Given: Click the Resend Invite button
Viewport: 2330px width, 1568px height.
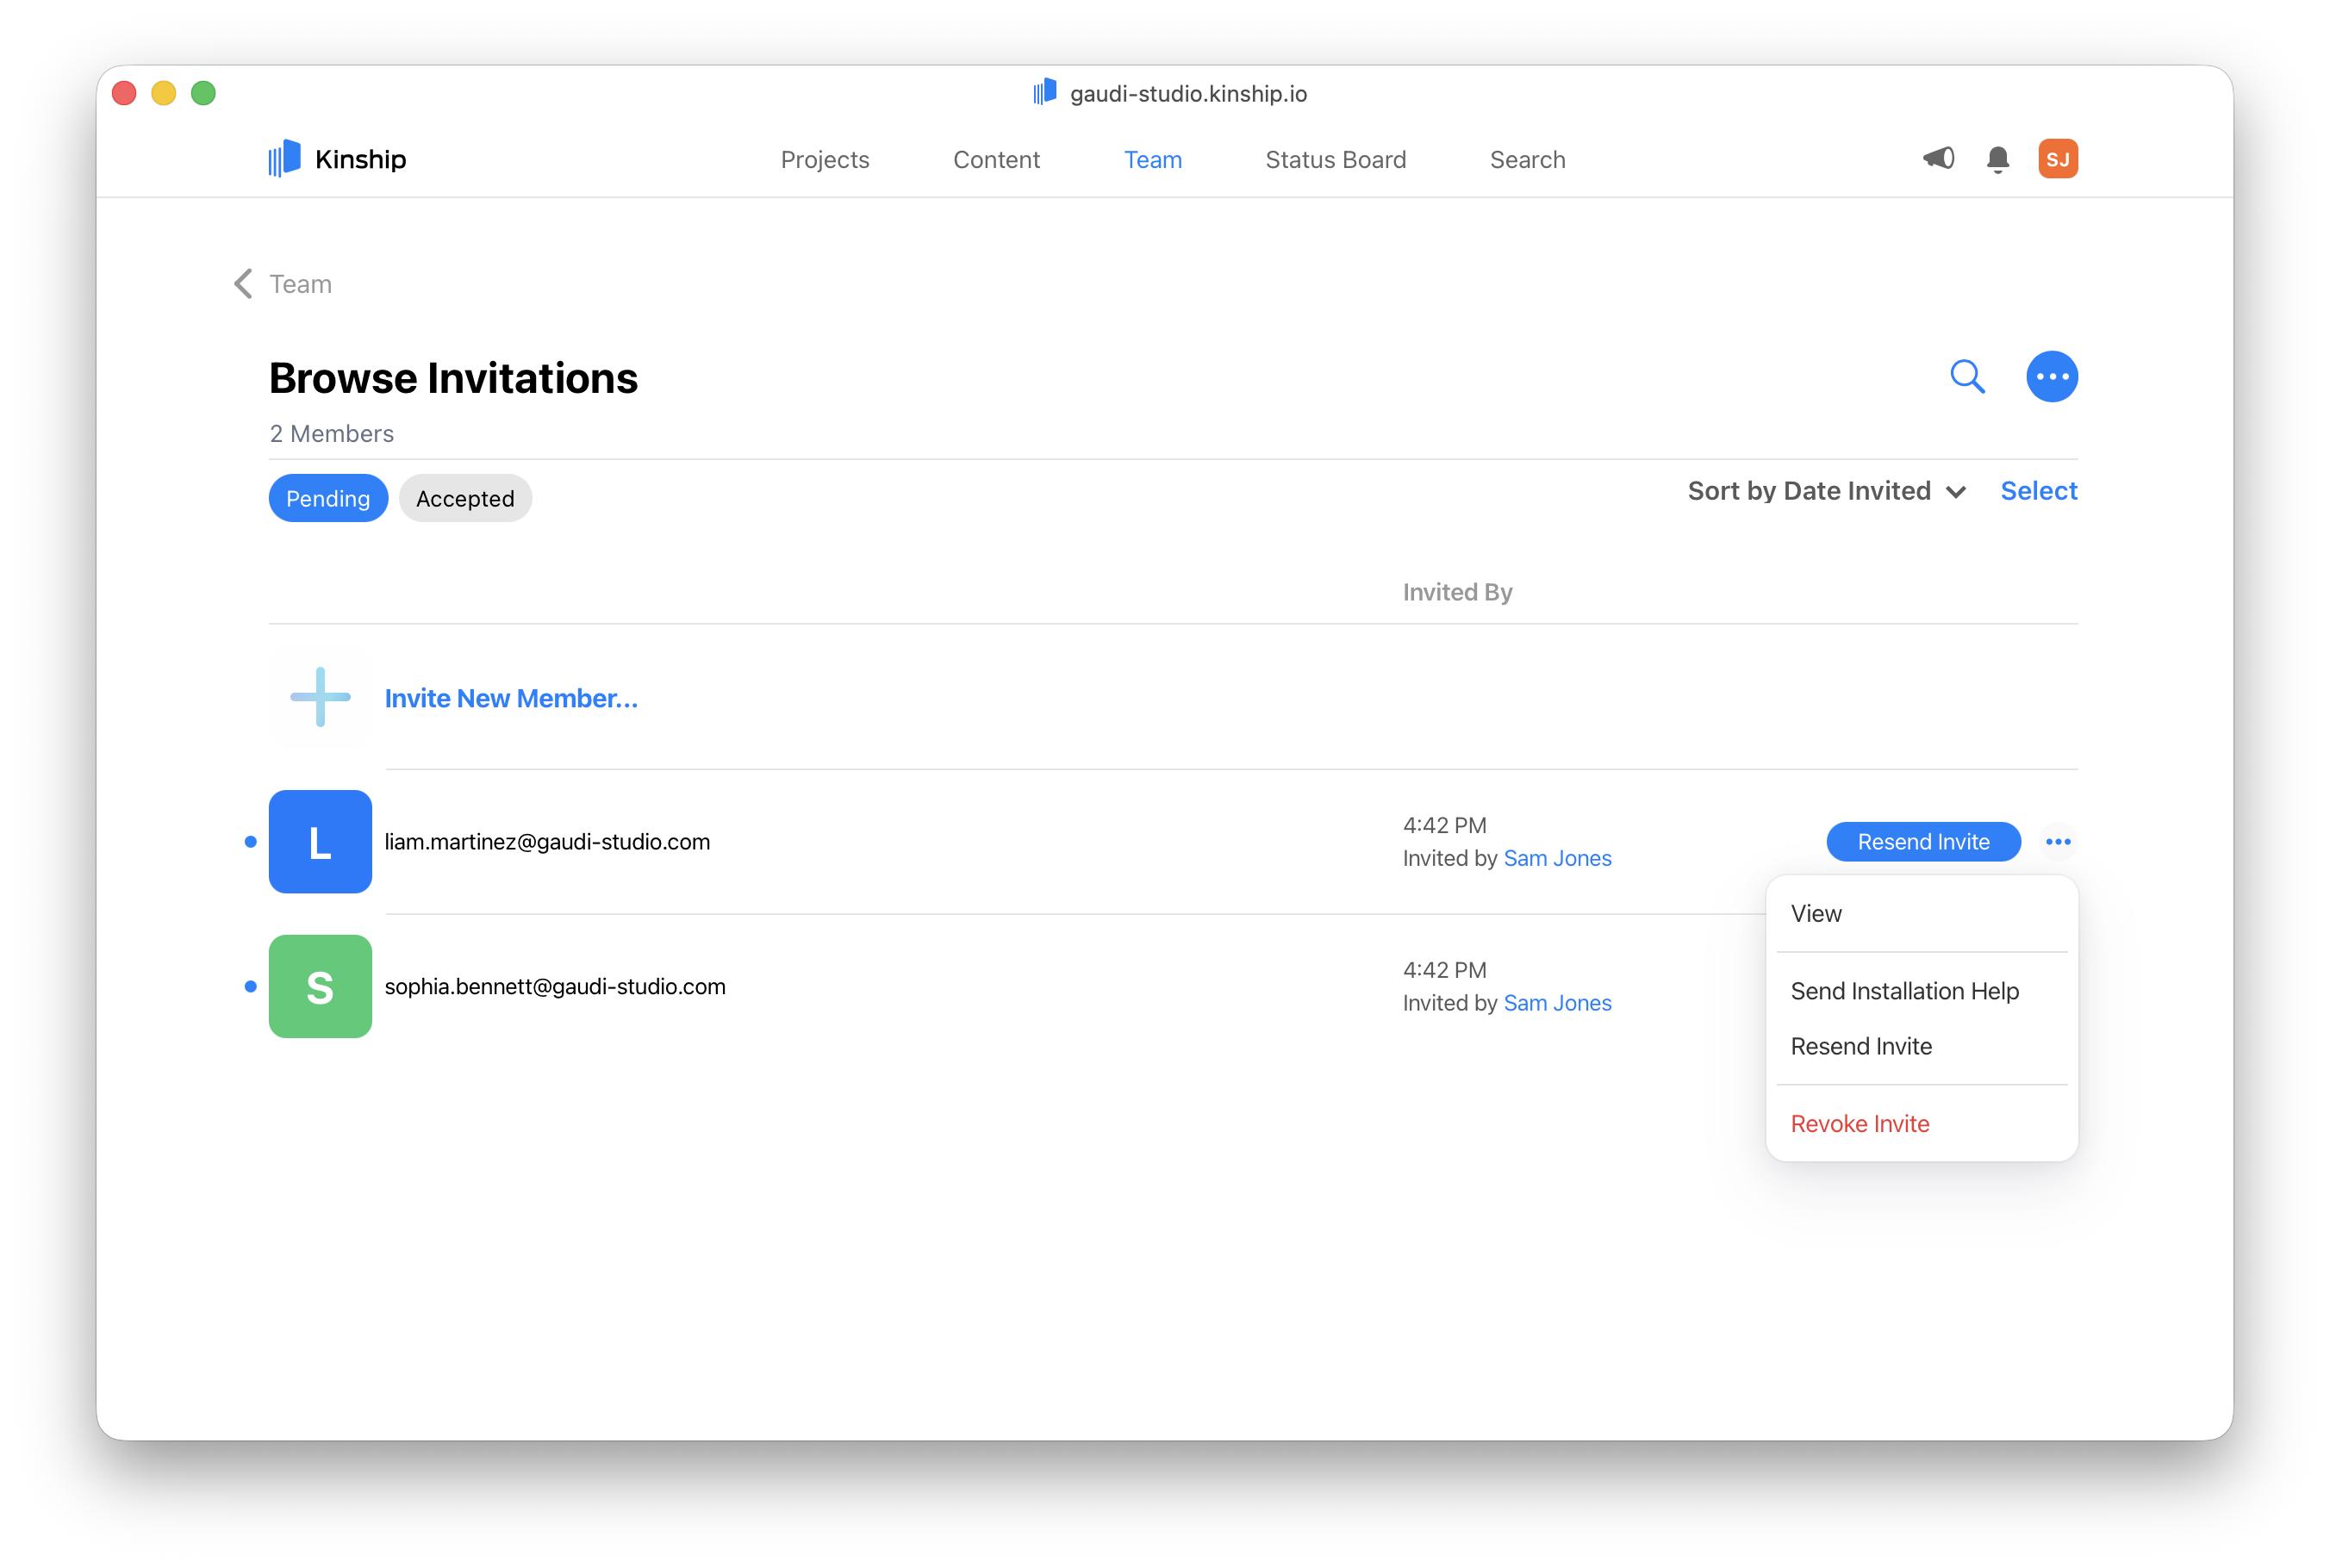Looking at the screenshot, I should click(1922, 841).
